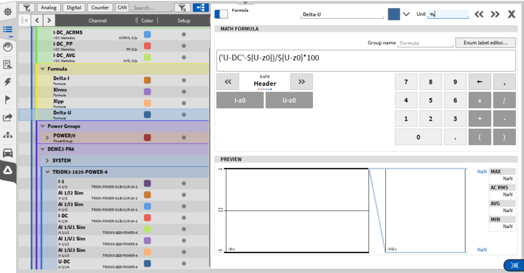Click the export share arrow sidebar icon
Screen dimensions: 524x273
[x=8, y=117]
